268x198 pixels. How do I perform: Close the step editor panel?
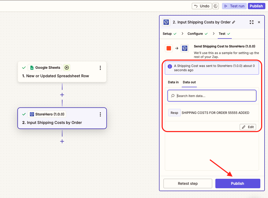pyautogui.click(x=259, y=22)
